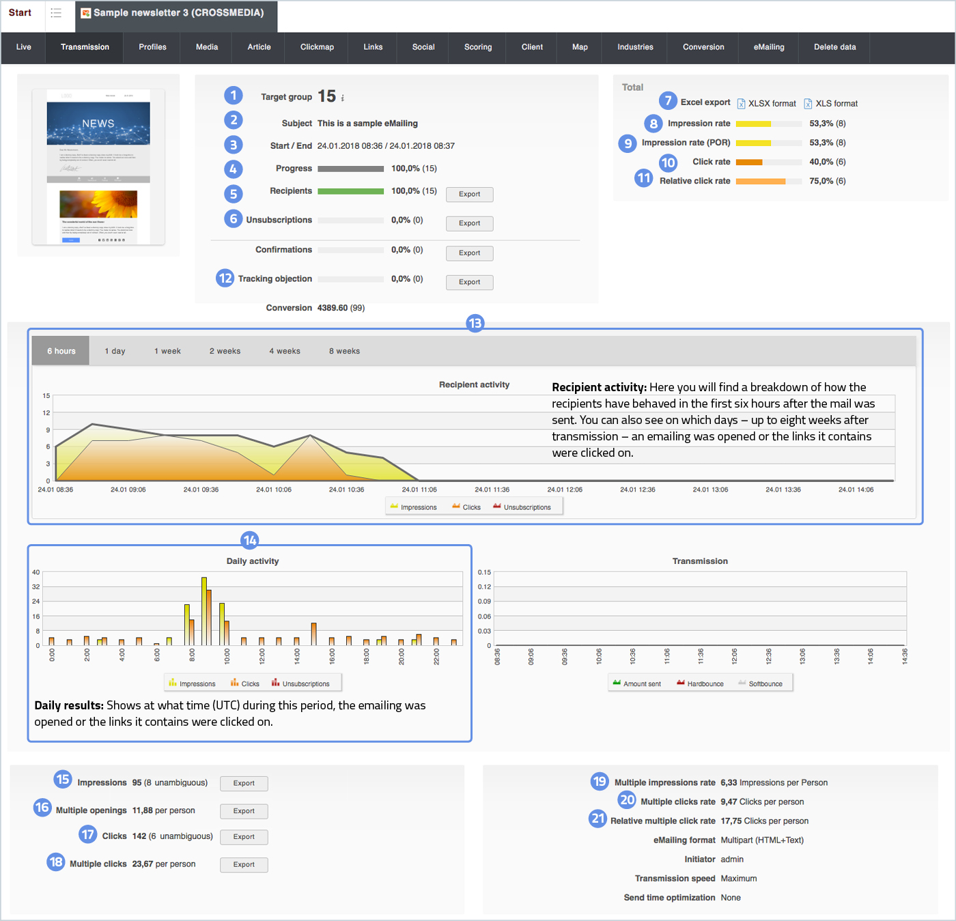Export the Recipients list
The width and height of the screenshot is (956, 921).
pyautogui.click(x=469, y=195)
